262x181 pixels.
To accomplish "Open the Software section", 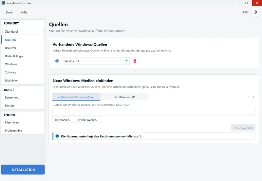I will [x=23, y=72].
